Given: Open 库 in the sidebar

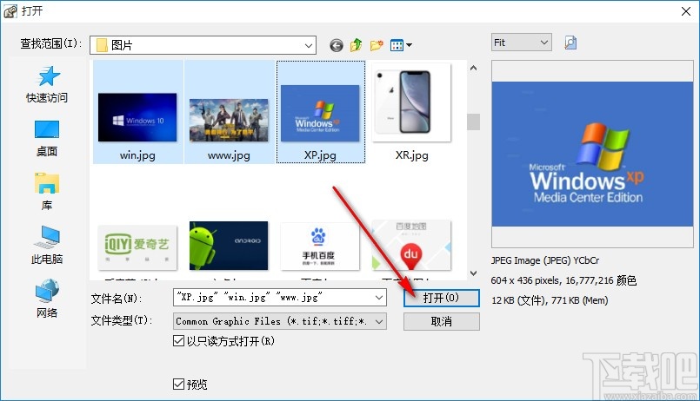Looking at the screenshot, I should [x=47, y=192].
